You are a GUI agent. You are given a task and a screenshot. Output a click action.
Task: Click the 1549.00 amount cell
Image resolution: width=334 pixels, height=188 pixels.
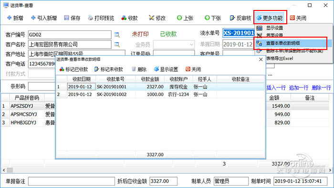278,106
